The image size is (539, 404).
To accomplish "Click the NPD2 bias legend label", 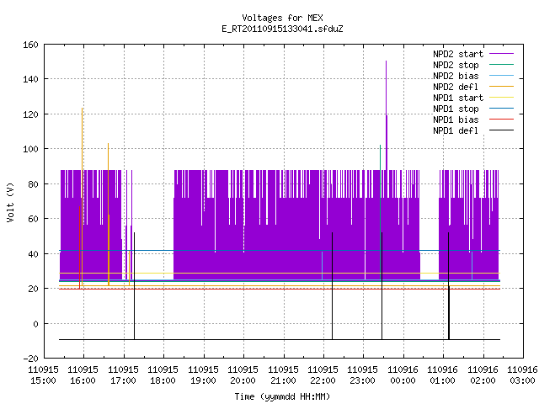I will point(456,76).
